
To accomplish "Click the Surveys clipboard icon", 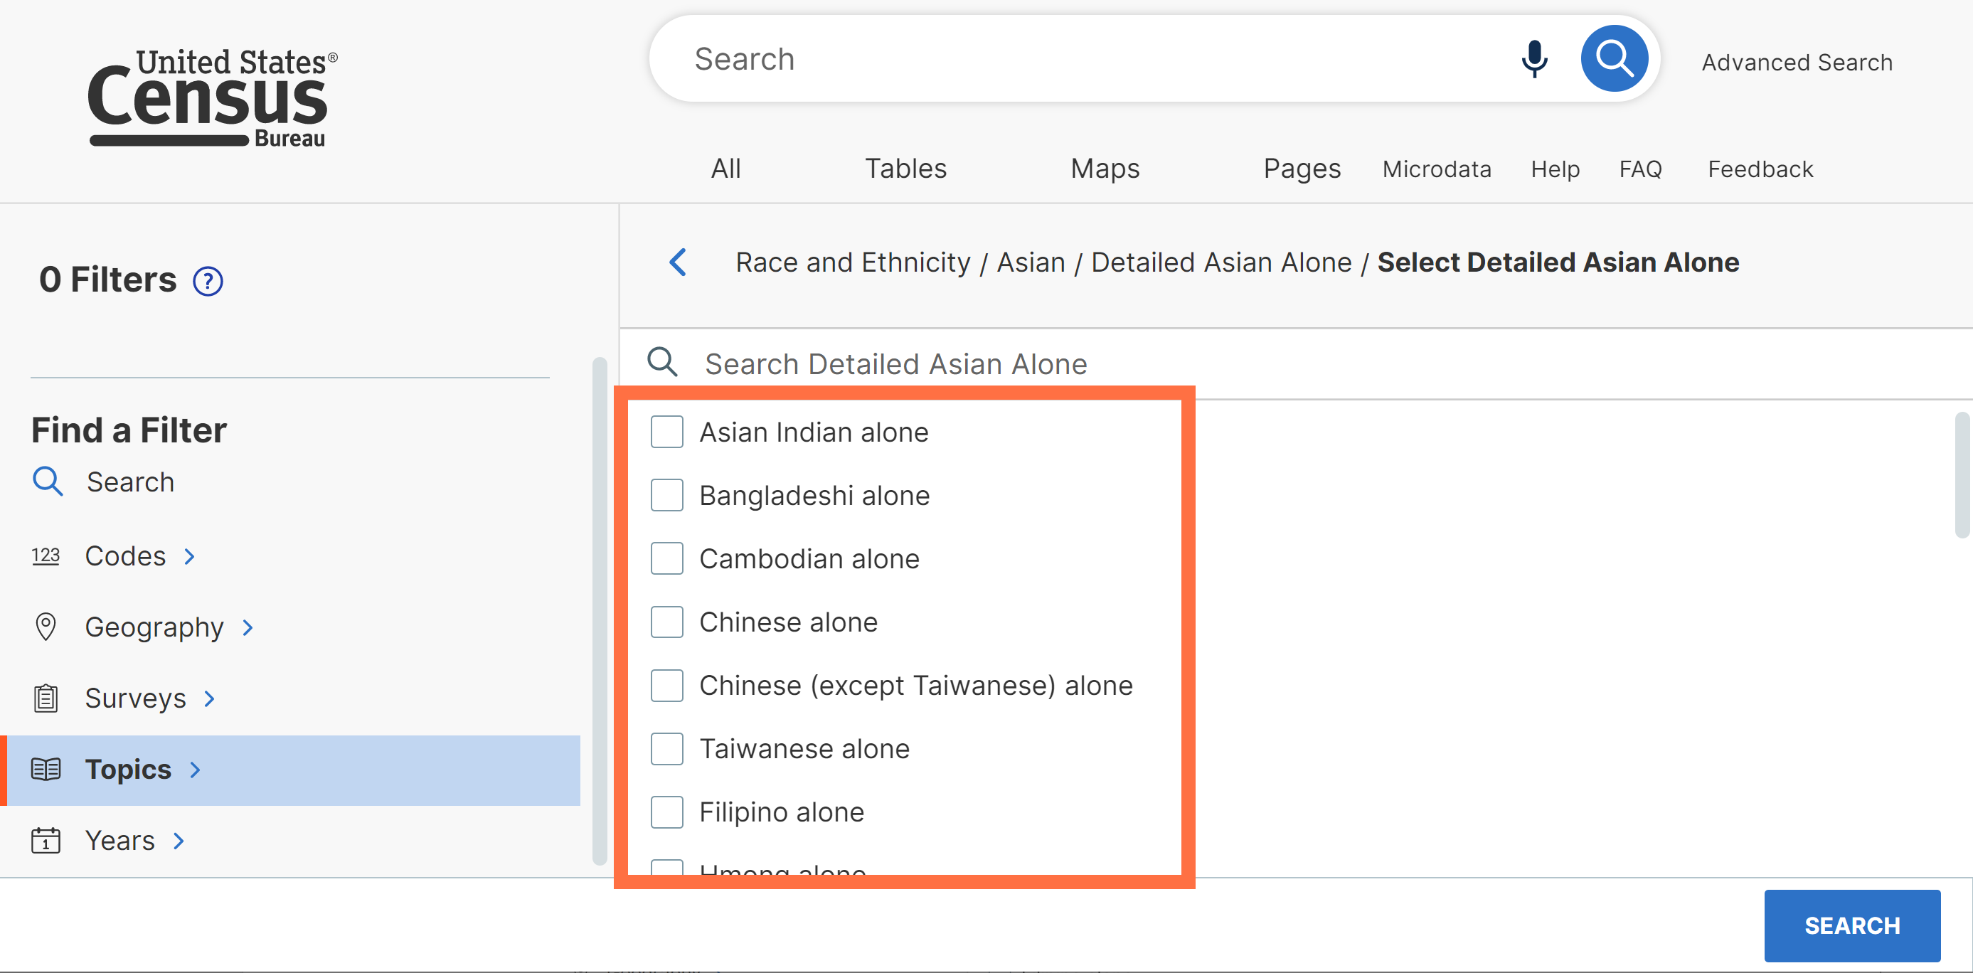I will click(46, 698).
